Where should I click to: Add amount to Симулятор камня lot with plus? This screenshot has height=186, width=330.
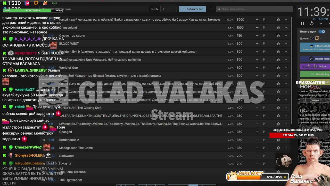[257, 36]
